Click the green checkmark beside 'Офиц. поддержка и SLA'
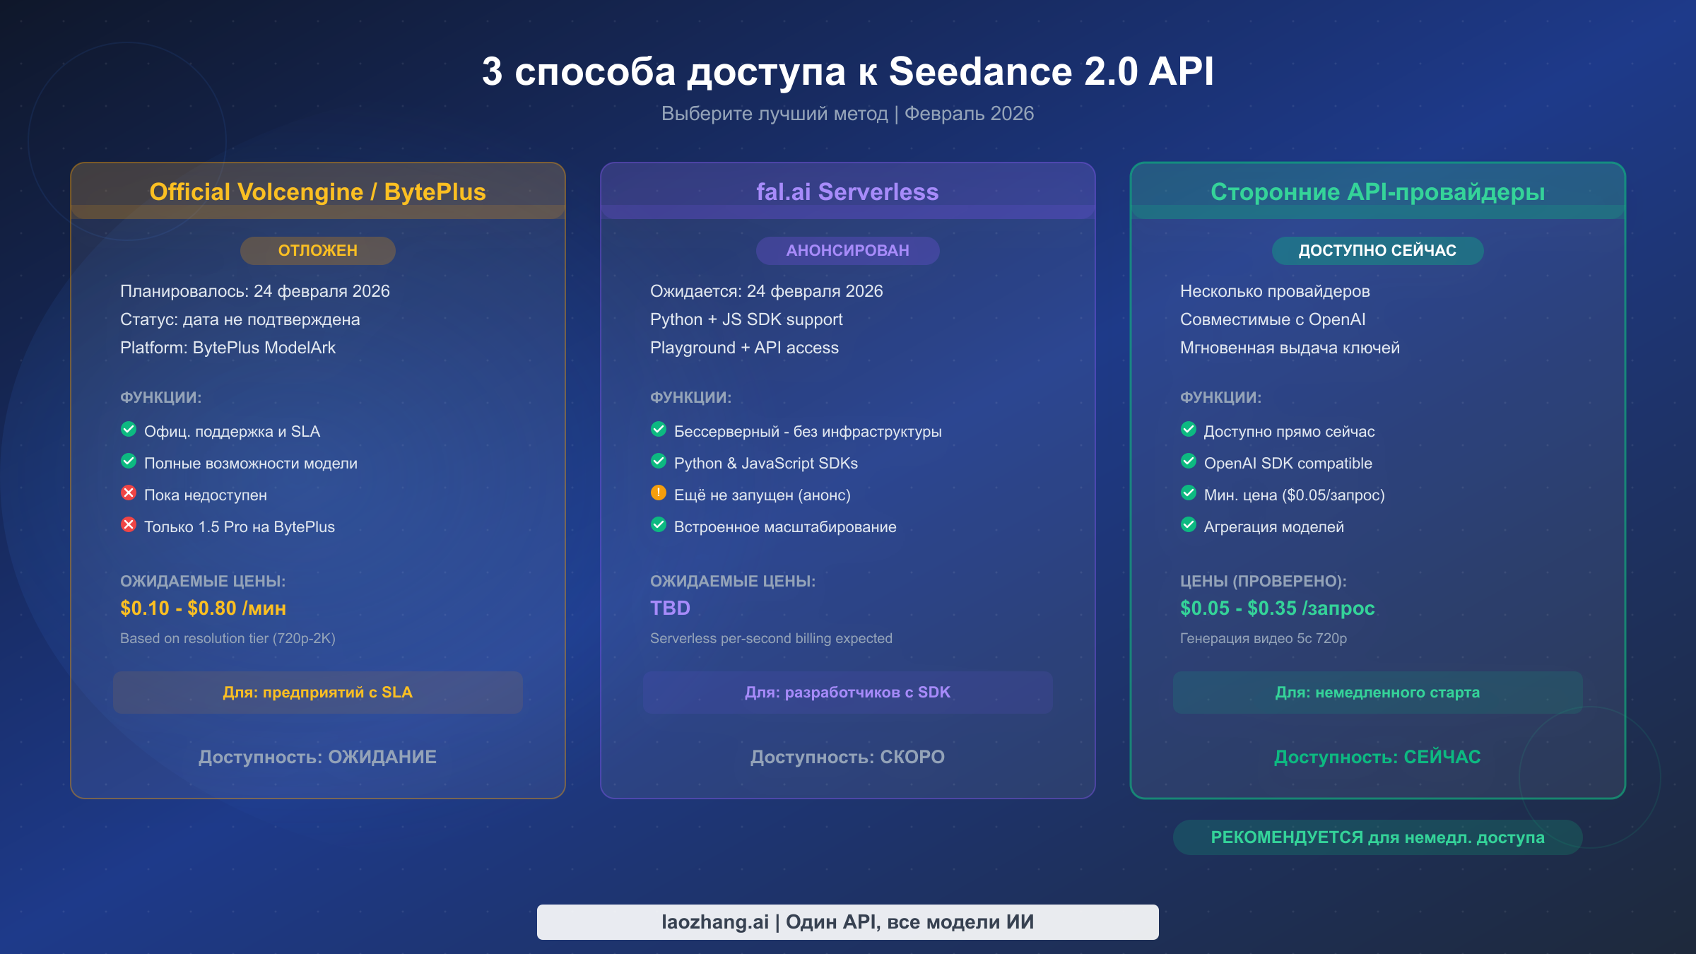The width and height of the screenshot is (1696, 954). pyautogui.click(x=129, y=430)
